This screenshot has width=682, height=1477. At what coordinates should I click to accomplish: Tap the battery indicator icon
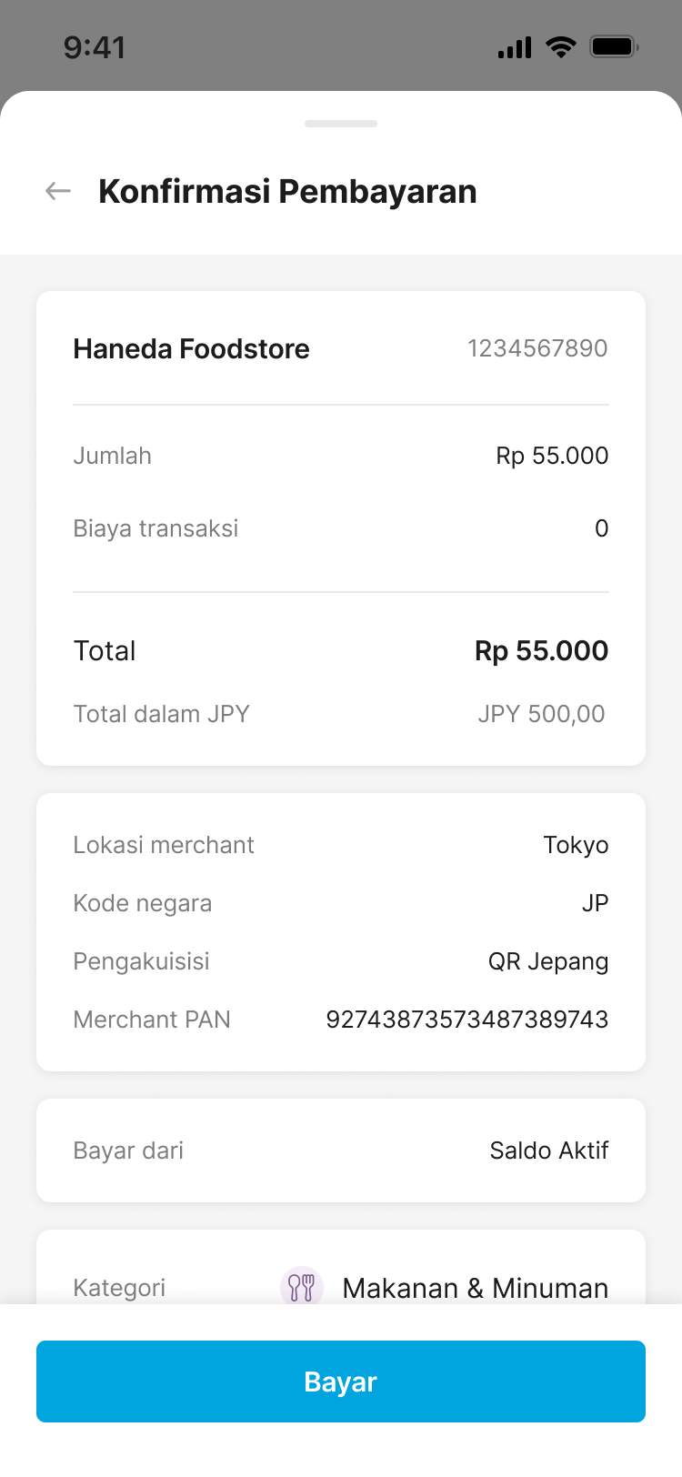pyautogui.click(x=614, y=47)
